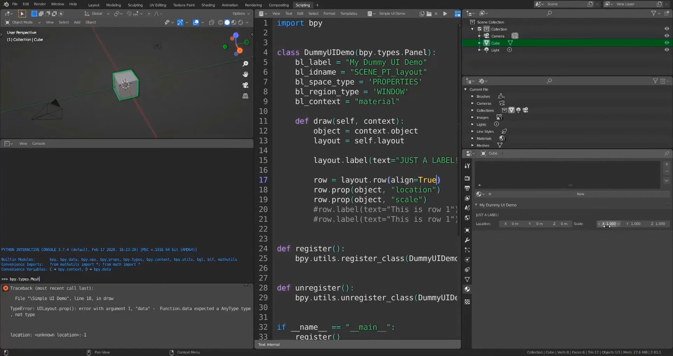Run the script with the play button

pos(445,14)
